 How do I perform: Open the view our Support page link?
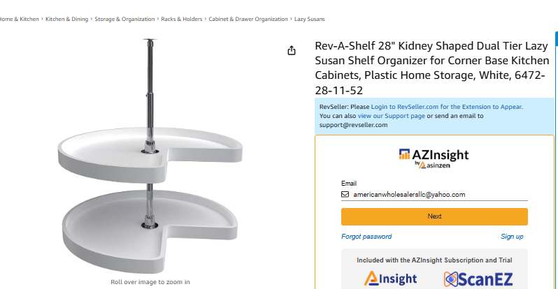pos(391,116)
